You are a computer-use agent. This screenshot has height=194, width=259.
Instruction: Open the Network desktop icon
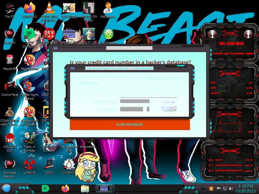tap(10, 37)
